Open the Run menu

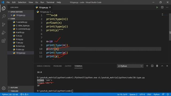click(x=42, y=2)
